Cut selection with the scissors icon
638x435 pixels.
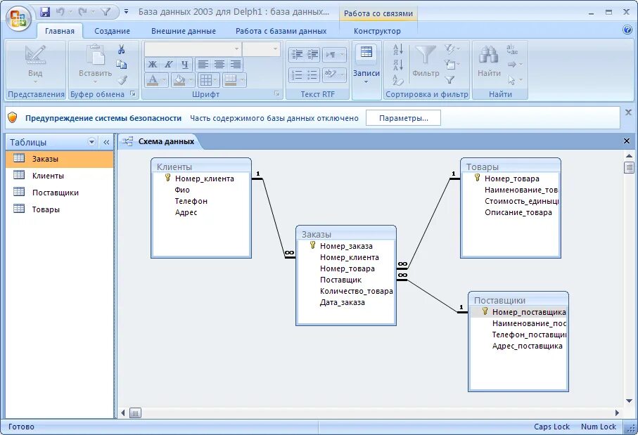click(121, 50)
